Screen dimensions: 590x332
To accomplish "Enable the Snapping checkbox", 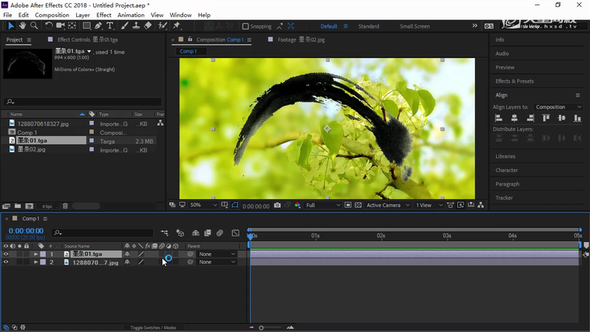I will coord(245,26).
